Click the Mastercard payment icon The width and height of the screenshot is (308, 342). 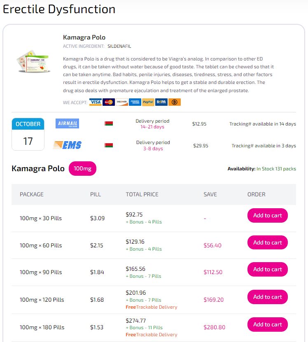tap(109, 102)
